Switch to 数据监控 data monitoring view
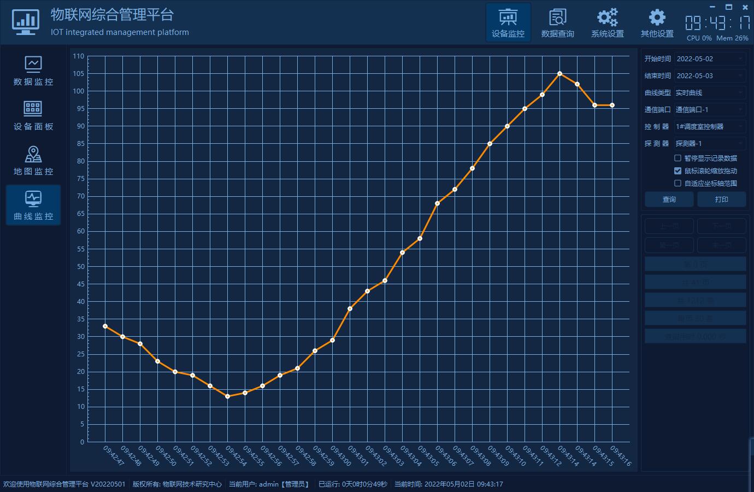 click(x=33, y=71)
